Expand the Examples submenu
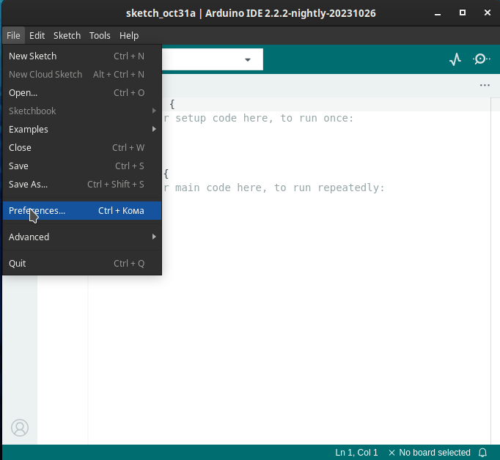 [82, 130]
